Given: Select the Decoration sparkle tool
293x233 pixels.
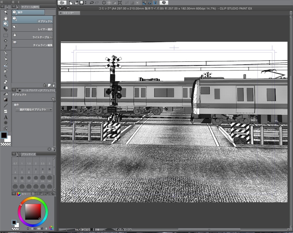Looking at the screenshot, I should [6, 76].
